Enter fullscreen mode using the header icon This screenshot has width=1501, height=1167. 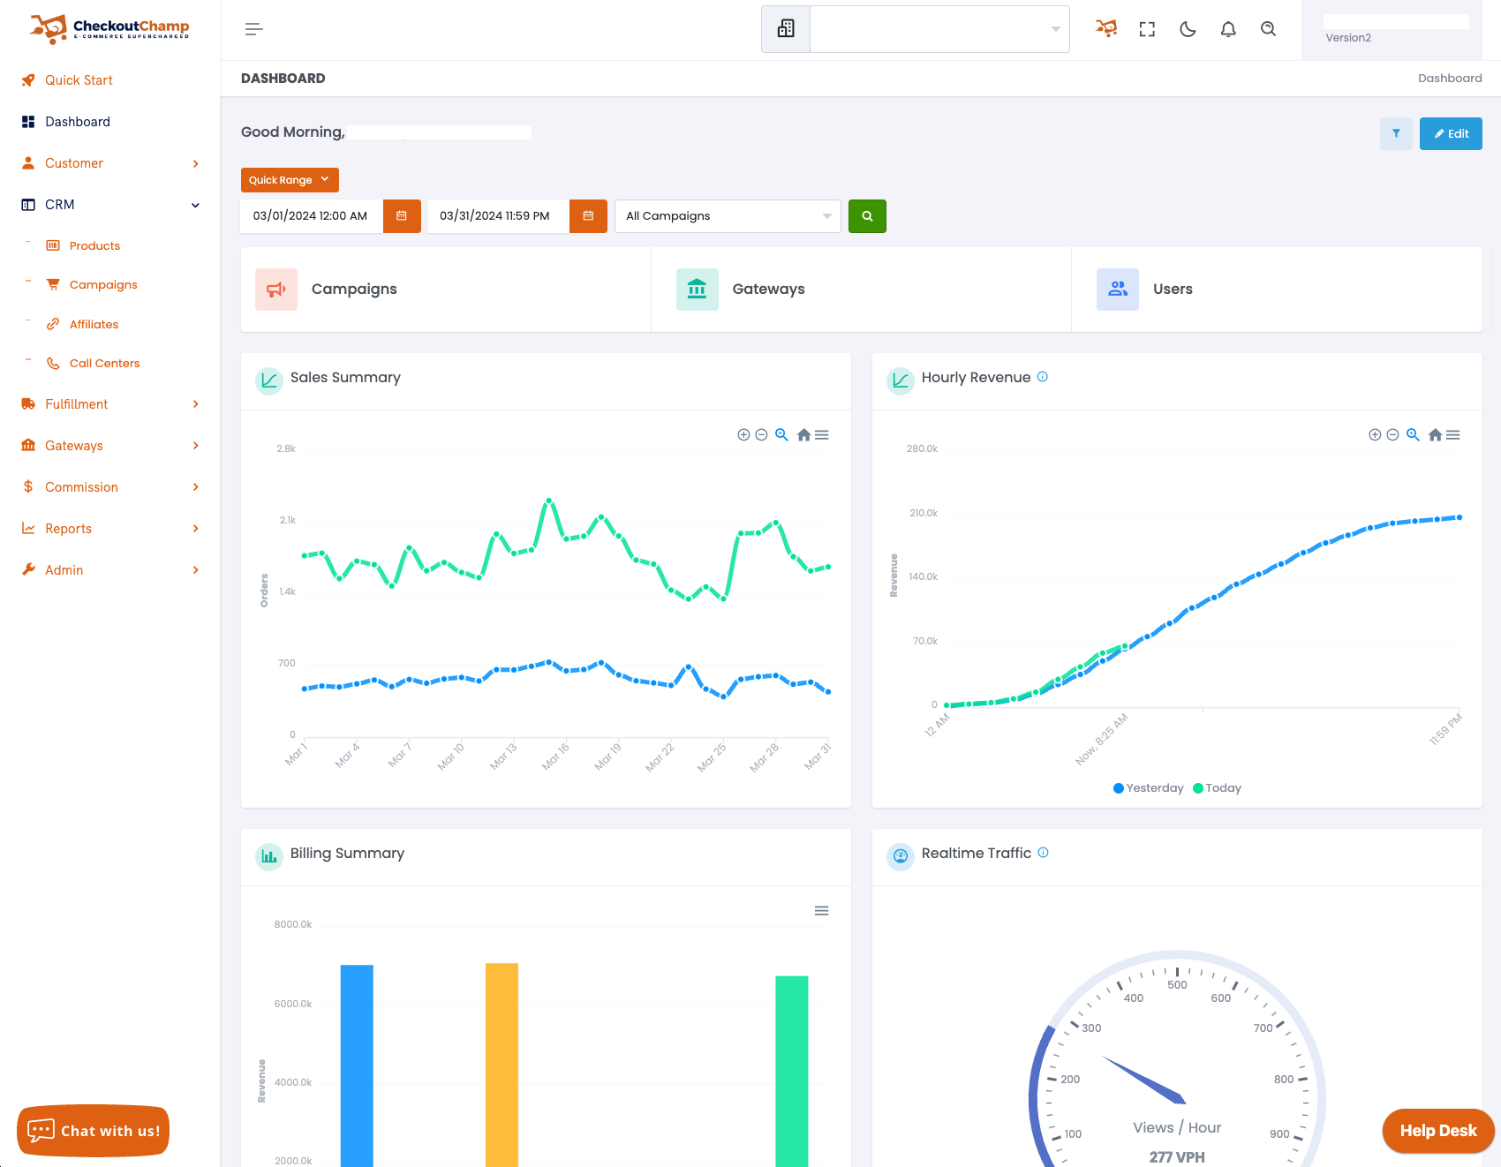pos(1147,29)
